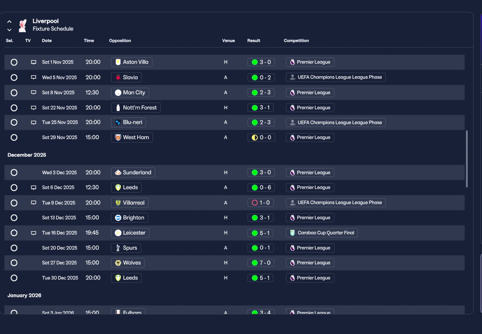Click the Sunderland club badge icon
482x334 pixels.
pyautogui.click(x=118, y=173)
